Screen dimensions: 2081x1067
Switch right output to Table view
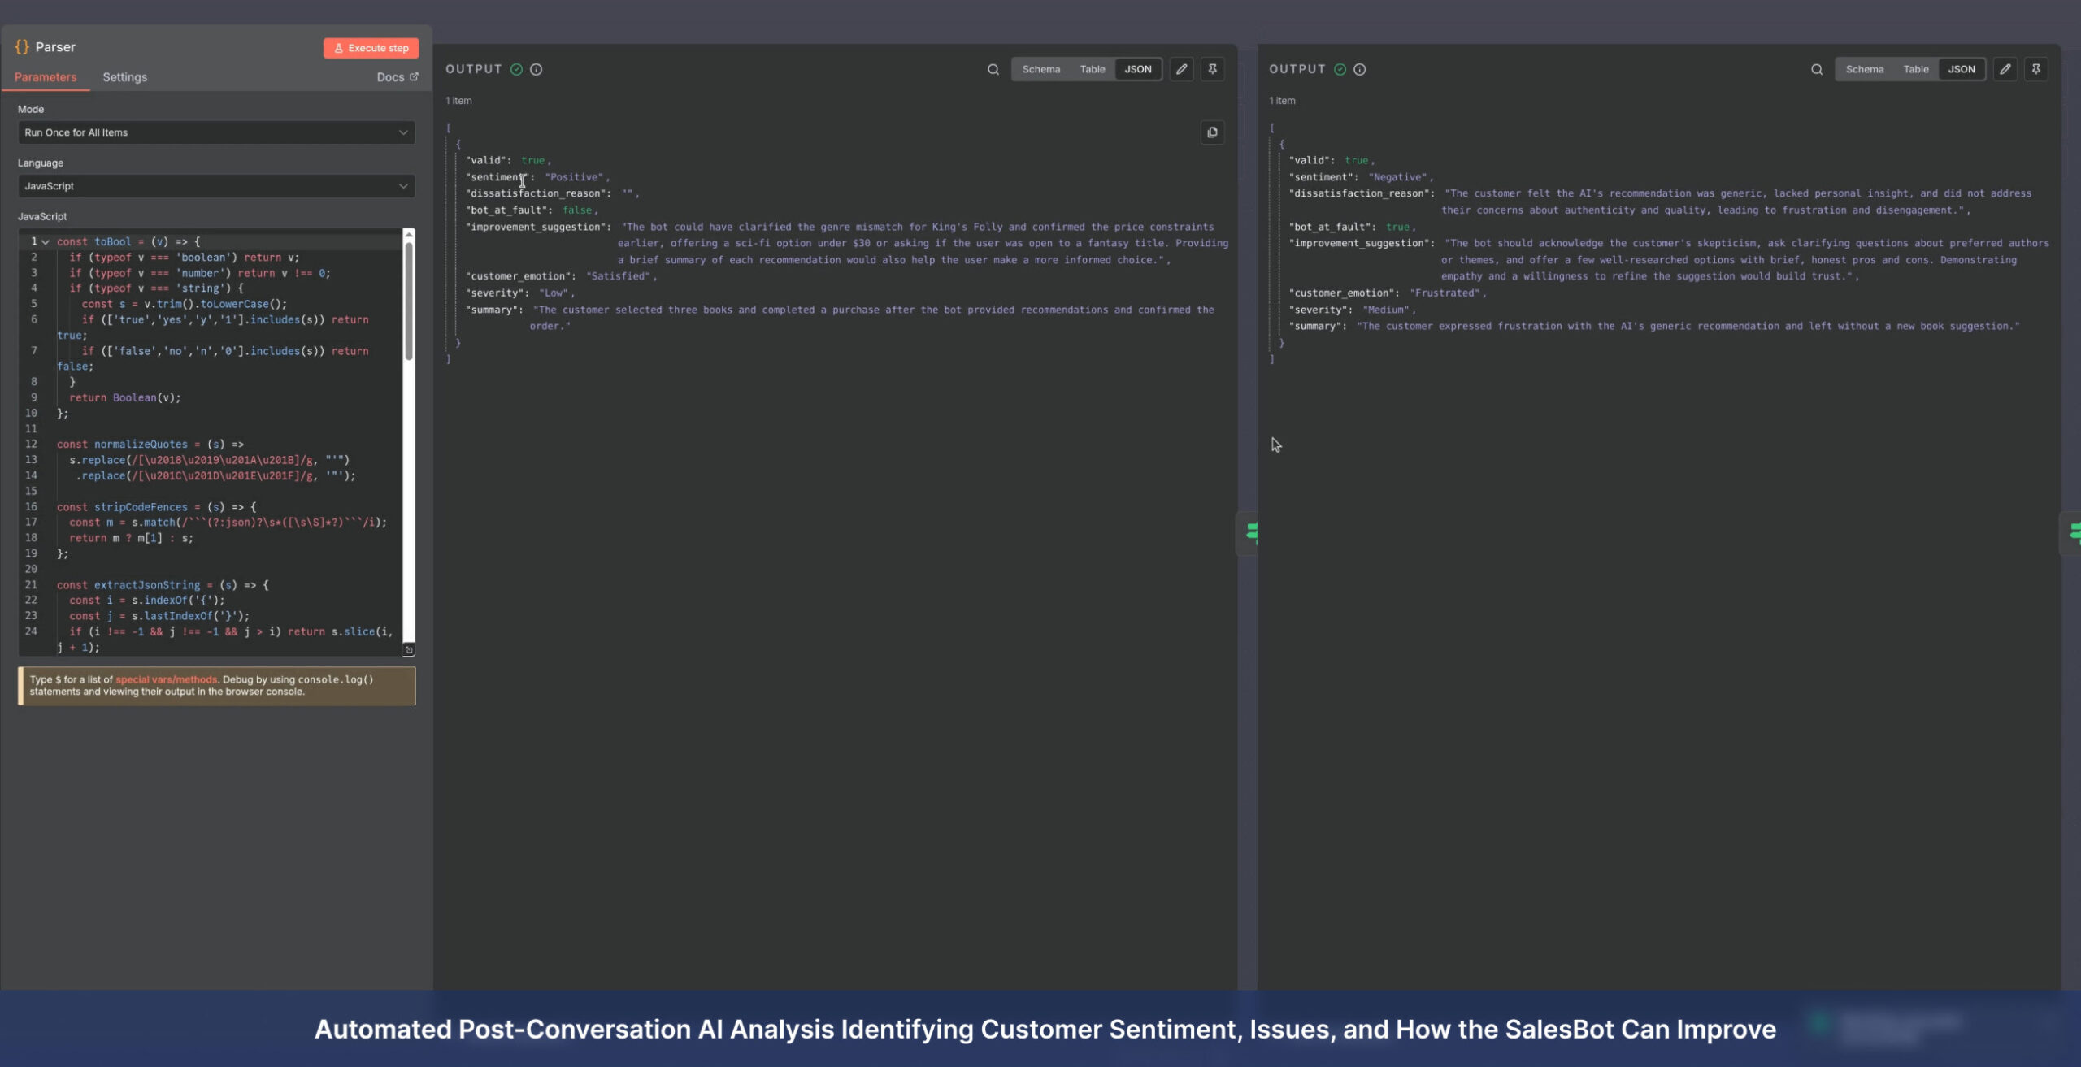(1915, 69)
